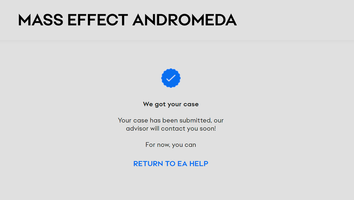This screenshot has width=354, height=200.
Task: Click the word "soon!" in the message
Action: click(207, 129)
